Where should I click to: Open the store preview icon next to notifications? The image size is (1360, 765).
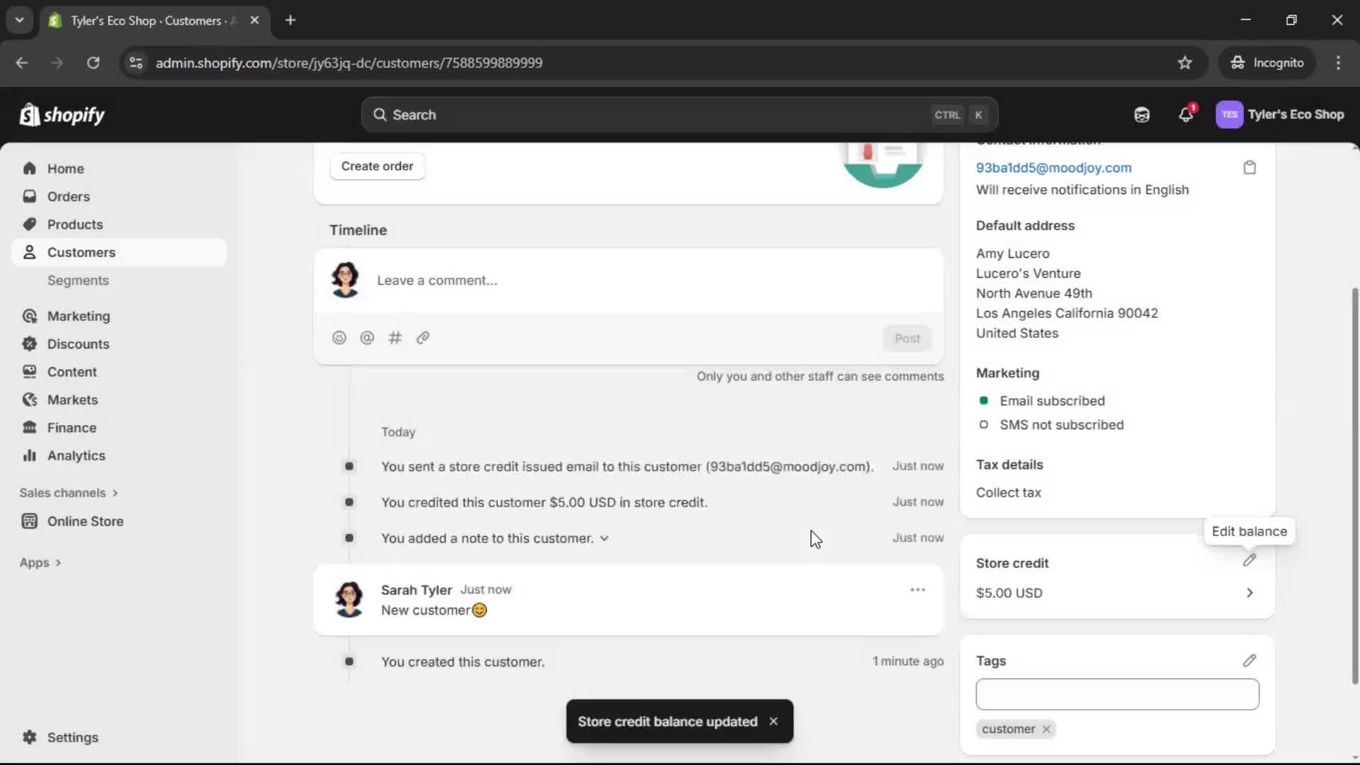click(x=1142, y=114)
